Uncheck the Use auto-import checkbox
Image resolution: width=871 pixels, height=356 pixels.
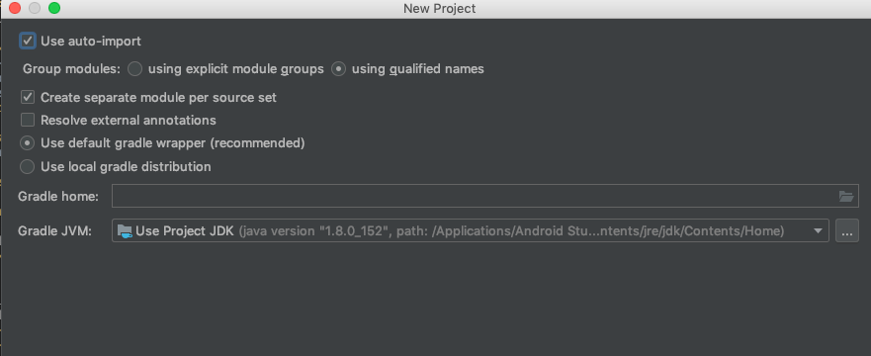coord(28,42)
